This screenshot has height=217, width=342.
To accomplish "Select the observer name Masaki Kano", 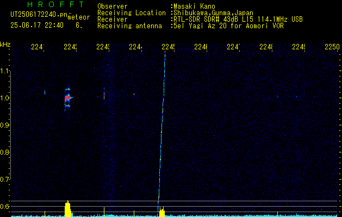I will [x=193, y=7].
